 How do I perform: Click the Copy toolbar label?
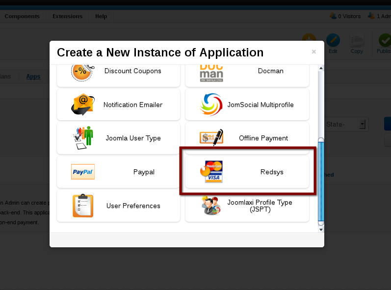click(357, 51)
